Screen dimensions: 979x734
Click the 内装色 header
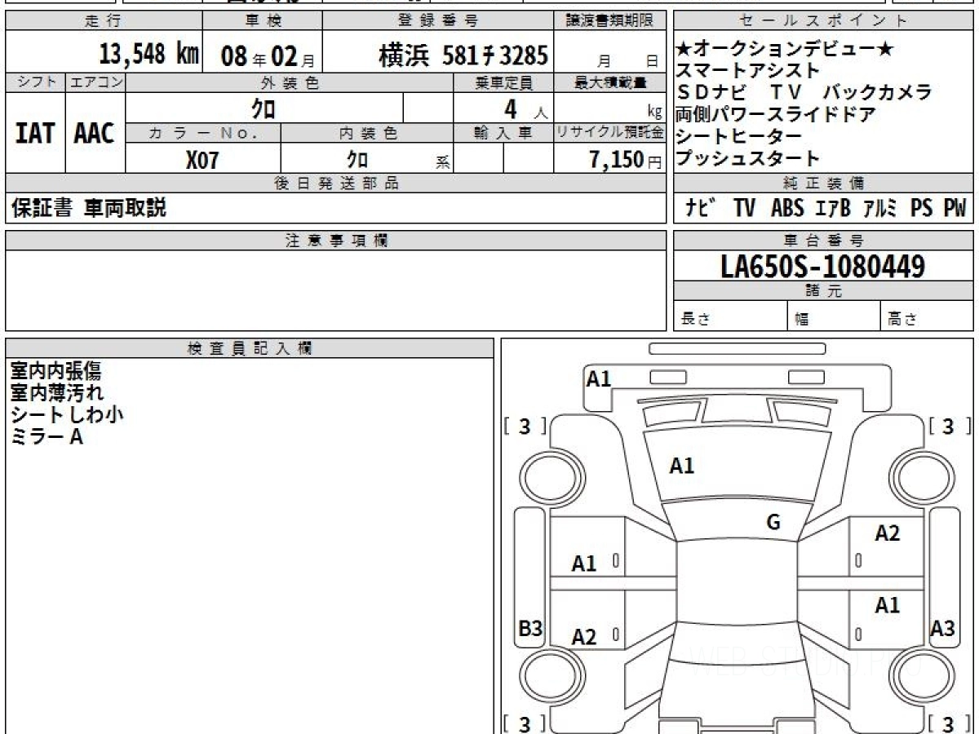367,134
